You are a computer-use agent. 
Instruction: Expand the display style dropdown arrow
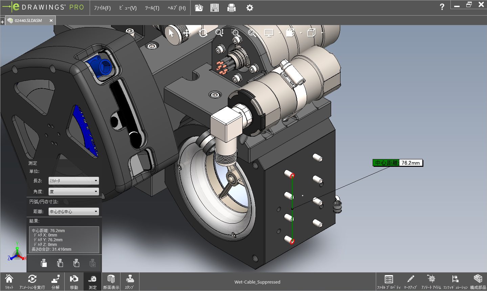point(301,33)
